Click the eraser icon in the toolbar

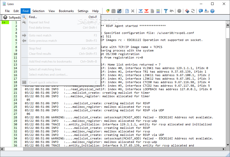tap(187, 11)
